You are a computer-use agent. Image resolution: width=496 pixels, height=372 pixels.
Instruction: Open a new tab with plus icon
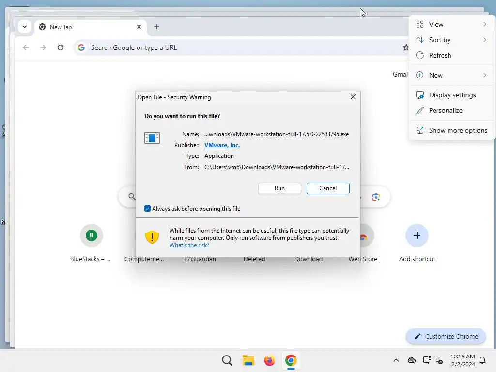tap(156, 27)
